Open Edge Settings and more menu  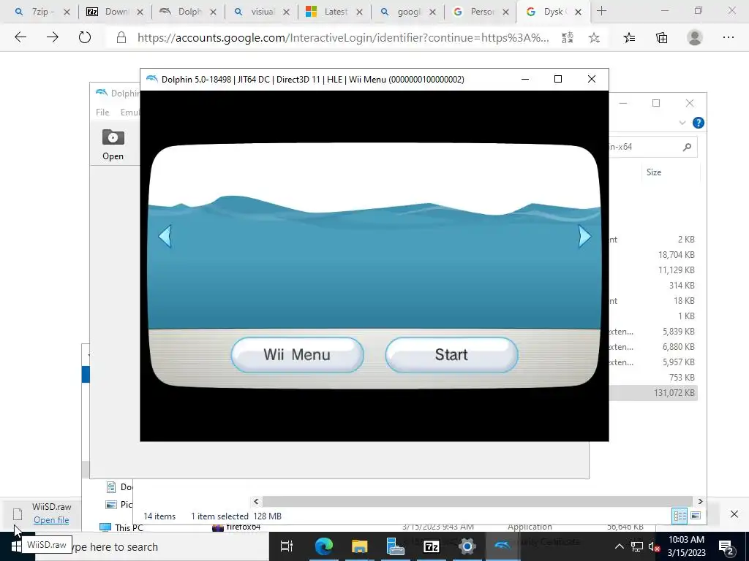pyautogui.click(x=729, y=37)
